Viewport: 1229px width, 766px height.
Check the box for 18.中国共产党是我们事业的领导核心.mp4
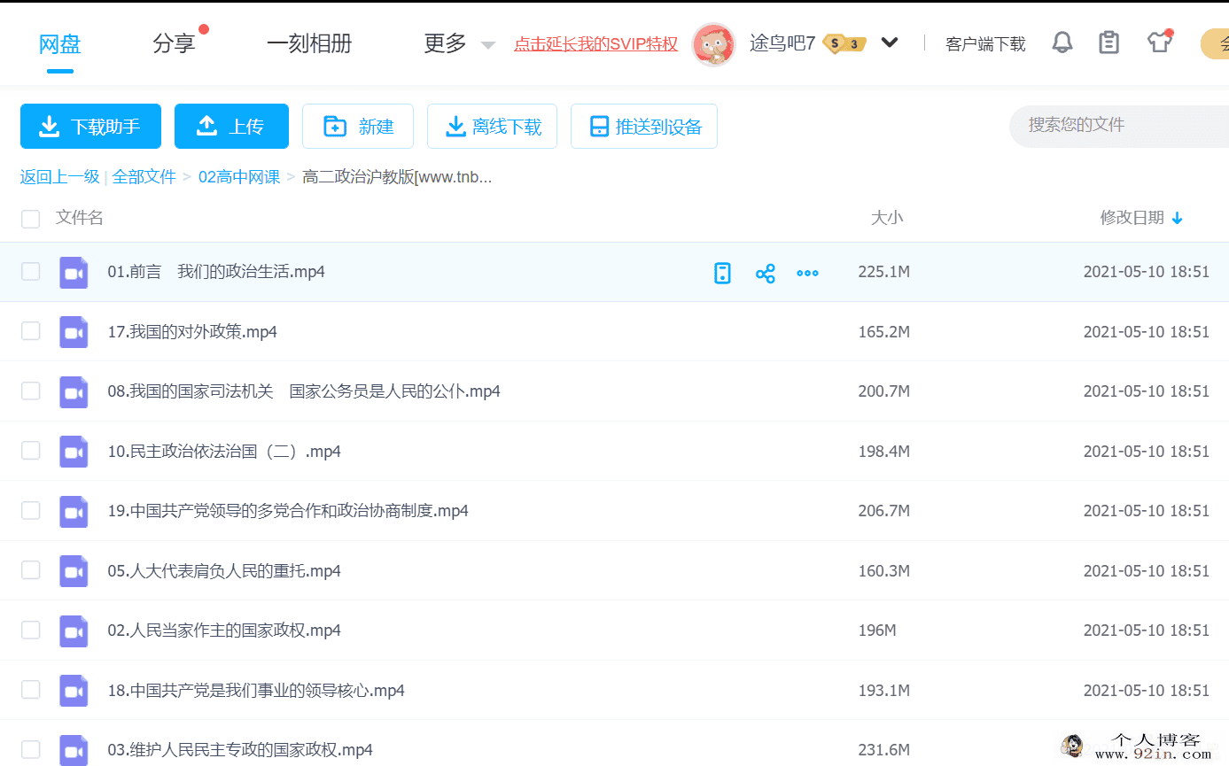31,689
